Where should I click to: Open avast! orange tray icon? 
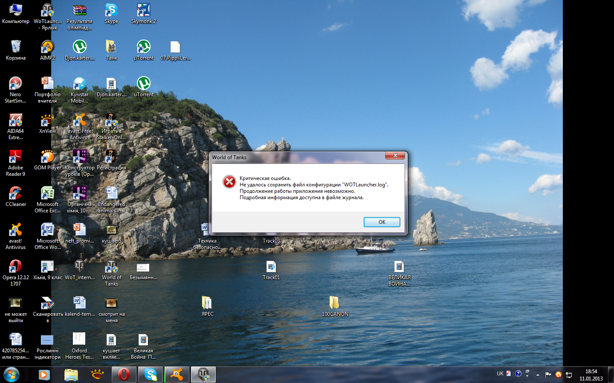(559, 375)
